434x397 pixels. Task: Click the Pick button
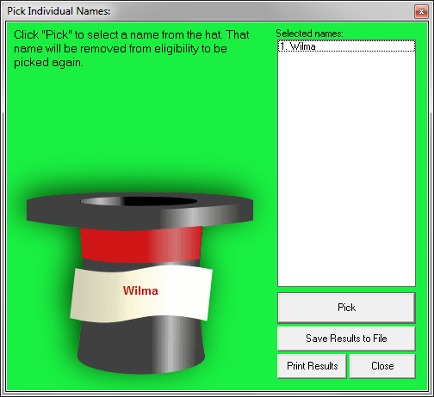346,308
